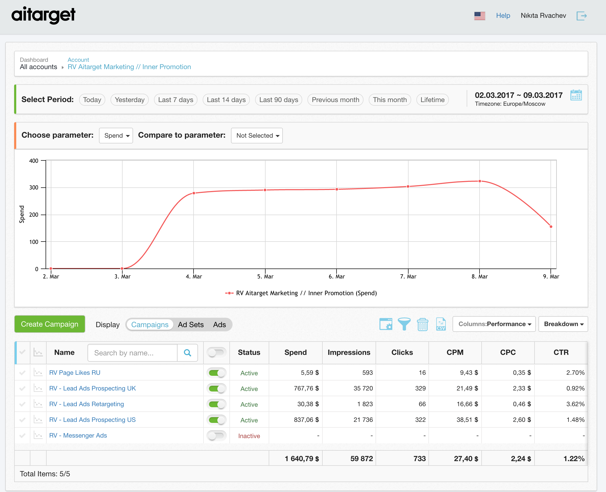Select the Lead Ads Prospecting US row checkmark
The height and width of the screenshot is (492, 606).
coord(23,420)
